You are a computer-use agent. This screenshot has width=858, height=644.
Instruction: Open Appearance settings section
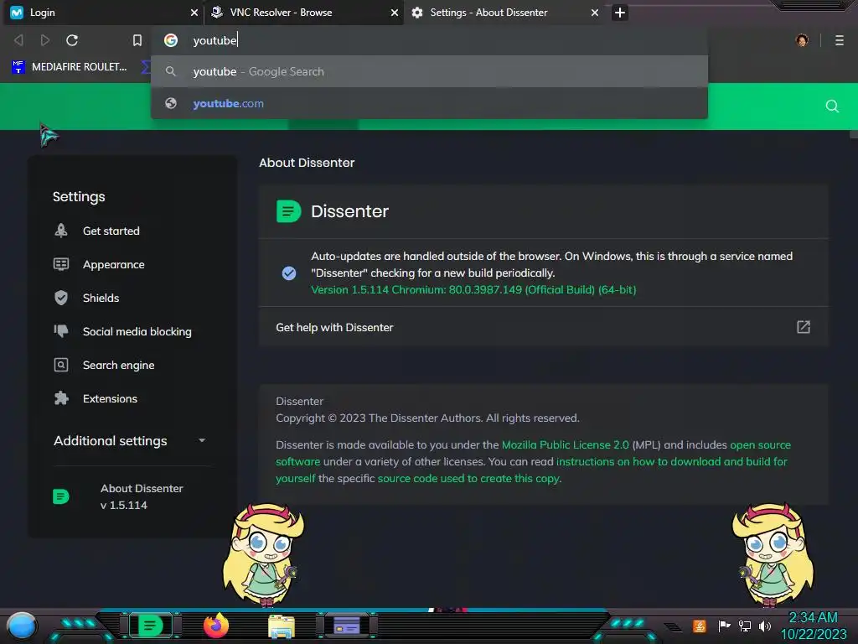113,264
